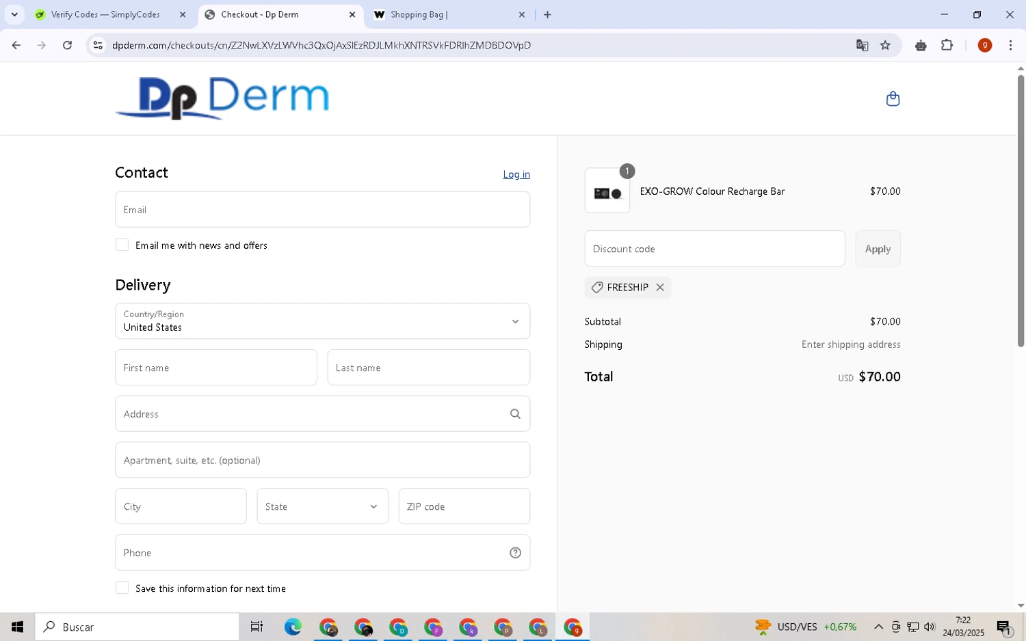The width and height of the screenshot is (1026, 641).
Task: Open Microsoft Edge from the taskbar
Action: point(293,627)
